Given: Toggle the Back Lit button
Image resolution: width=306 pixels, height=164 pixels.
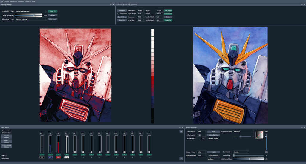Looking at the screenshot, I should tap(53, 15).
